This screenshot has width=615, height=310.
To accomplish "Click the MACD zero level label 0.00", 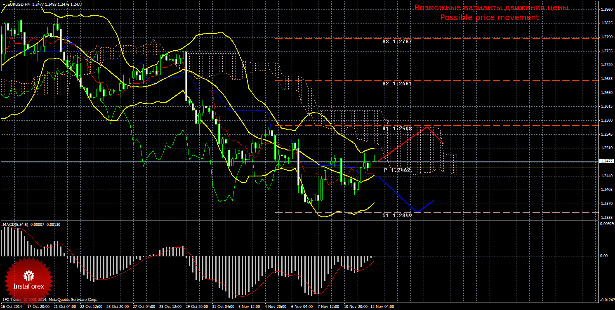I will pyautogui.click(x=604, y=256).
